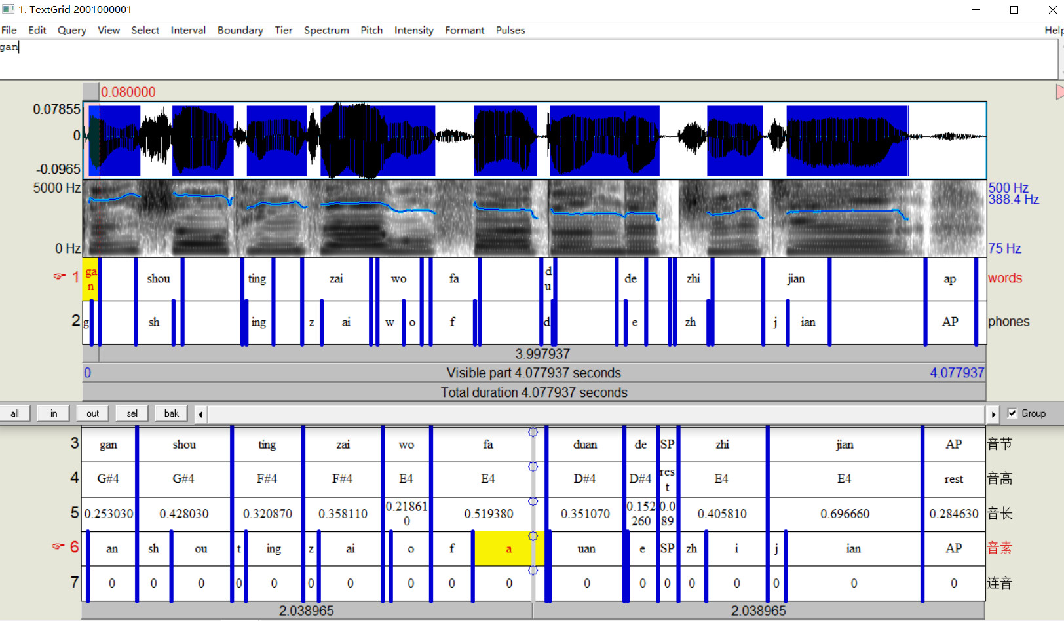The height and width of the screenshot is (621, 1064).
Task: Play left 2.038965 seconds segment
Action: (x=307, y=611)
